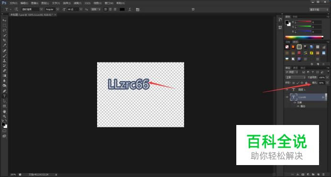Open the Properties panel icon in dock
331x177 pixels.
tap(280, 27)
